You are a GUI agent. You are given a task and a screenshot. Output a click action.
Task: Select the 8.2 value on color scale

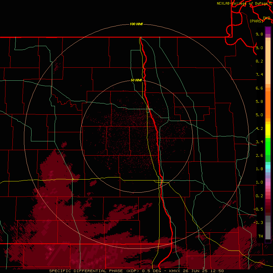[x=259, y=61]
